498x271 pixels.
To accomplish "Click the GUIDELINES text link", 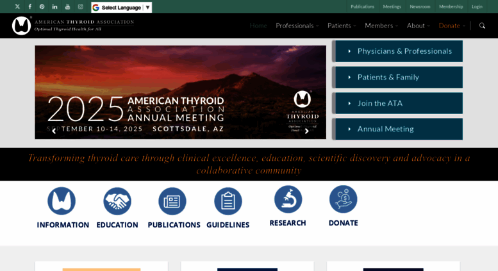I will [228, 225].
